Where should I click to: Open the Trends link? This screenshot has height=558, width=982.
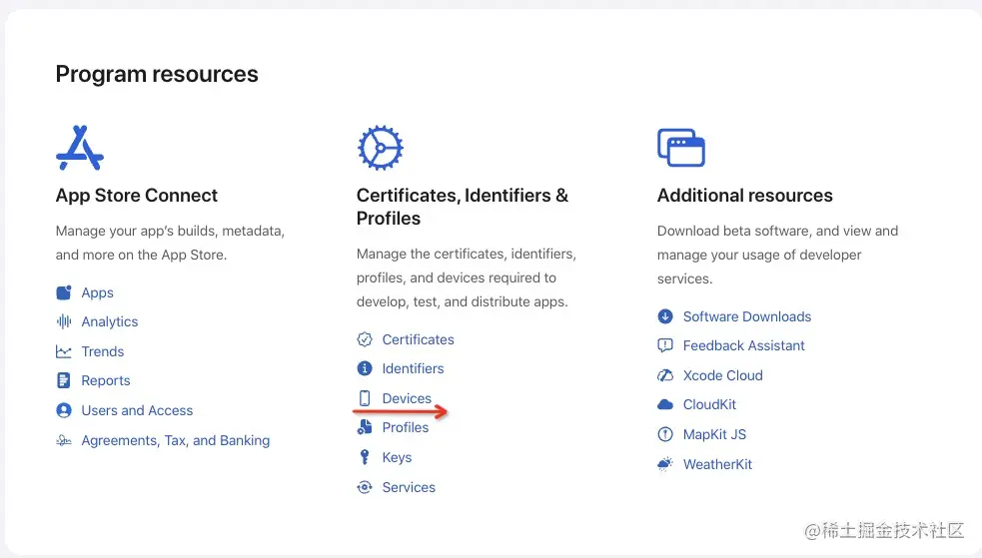[x=103, y=351]
